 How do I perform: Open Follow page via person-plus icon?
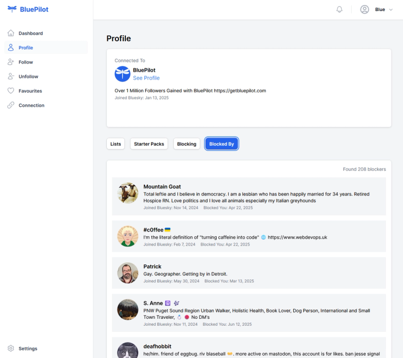(11, 62)
